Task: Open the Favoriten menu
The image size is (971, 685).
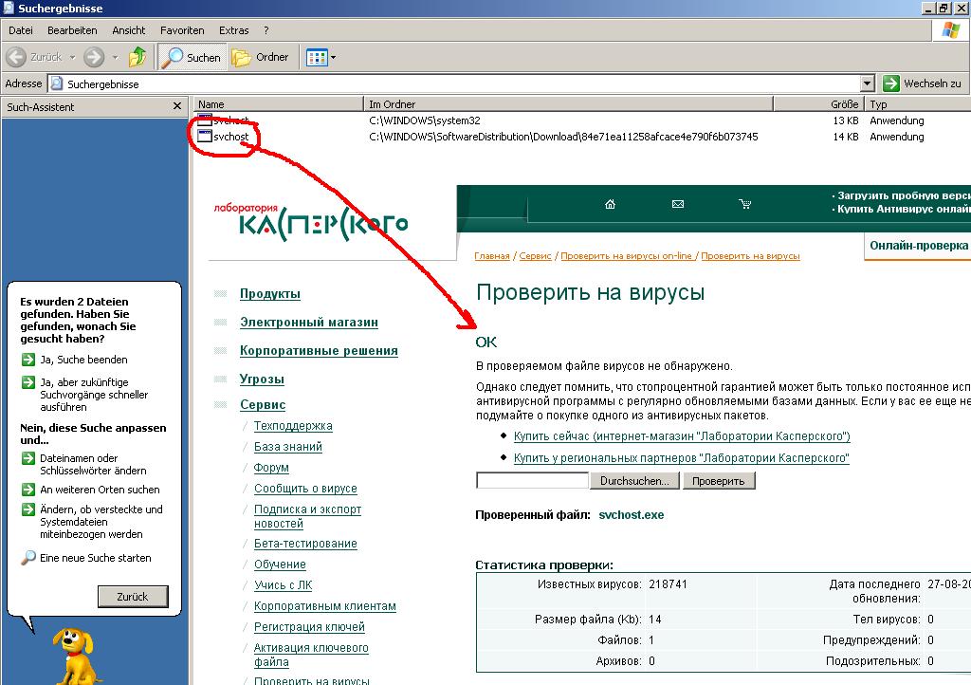Action: (182, 30)
